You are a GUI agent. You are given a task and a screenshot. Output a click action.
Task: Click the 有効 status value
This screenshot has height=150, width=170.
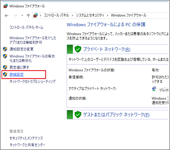click(155, 70)
